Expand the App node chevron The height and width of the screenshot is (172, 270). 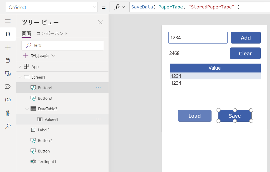click(20, 66)
